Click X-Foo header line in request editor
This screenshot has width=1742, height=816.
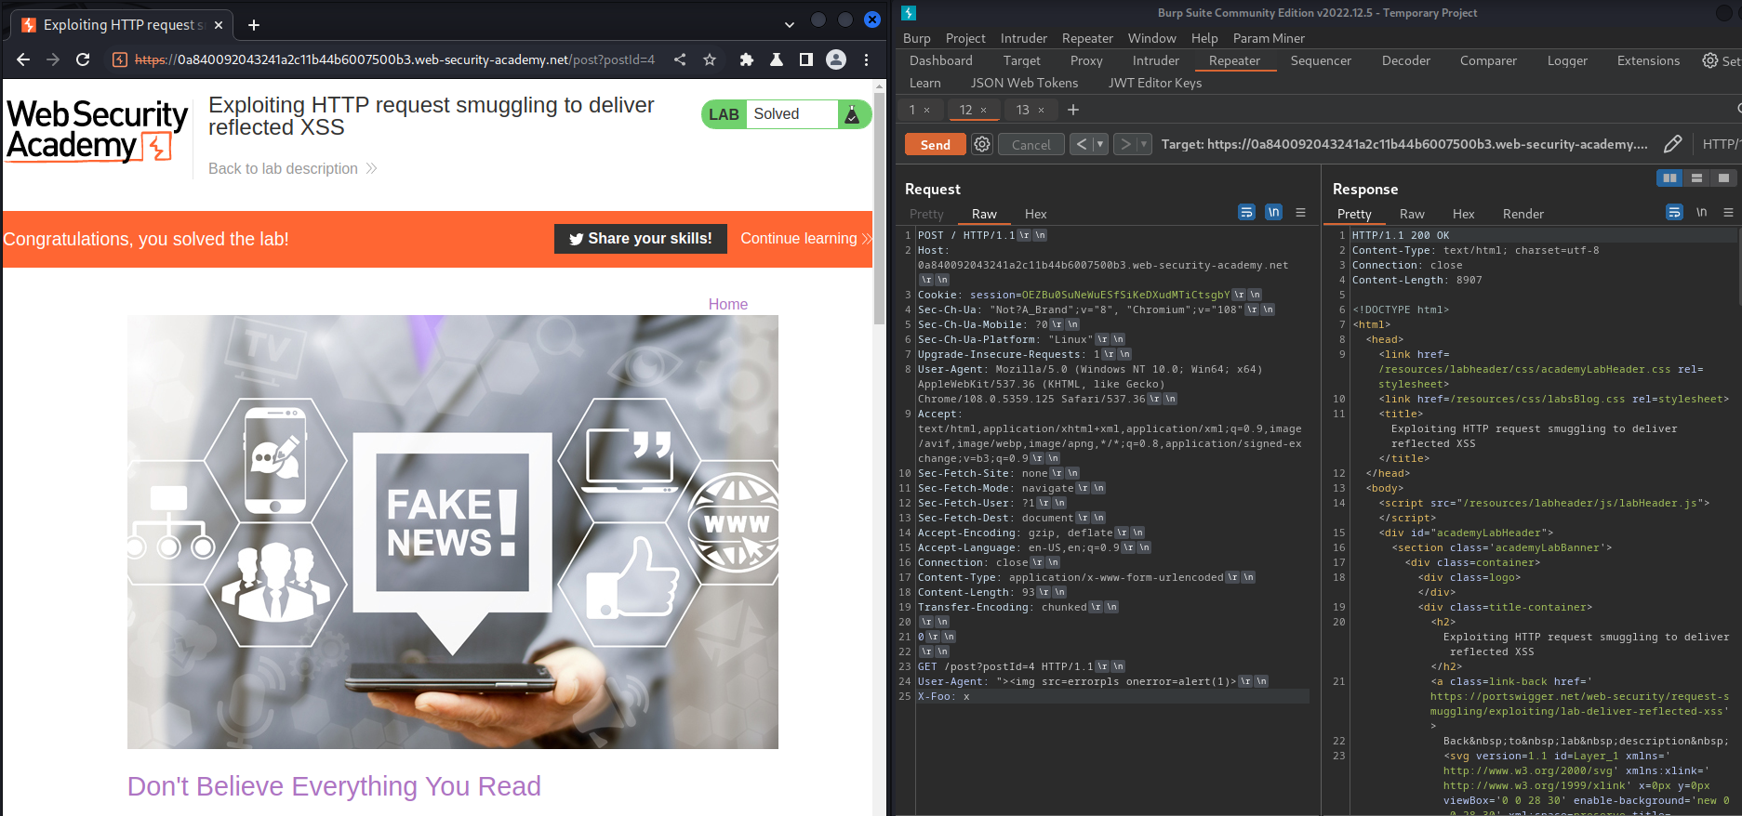tap(1111, 696)
